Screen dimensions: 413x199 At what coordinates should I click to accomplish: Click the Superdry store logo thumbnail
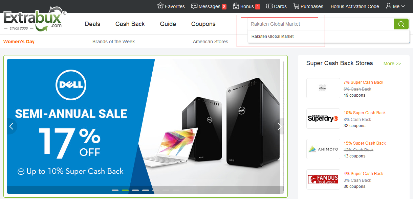point(323,119)
